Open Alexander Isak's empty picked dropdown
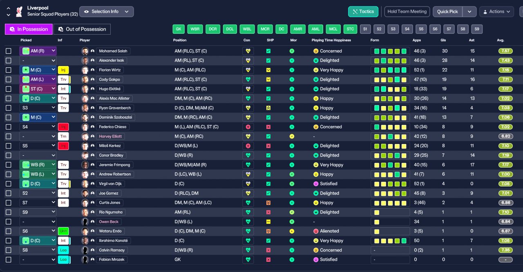This screenshot has height=272, width=523. 38,60
